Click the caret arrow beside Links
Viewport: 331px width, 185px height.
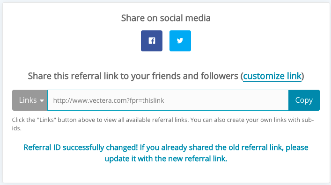[x=42, y=101]
